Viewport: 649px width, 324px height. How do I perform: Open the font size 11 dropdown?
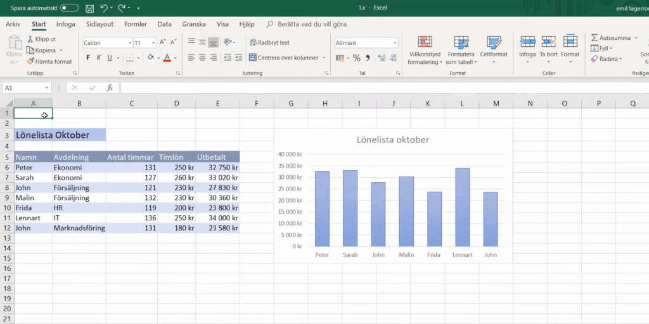pos(153,43)
